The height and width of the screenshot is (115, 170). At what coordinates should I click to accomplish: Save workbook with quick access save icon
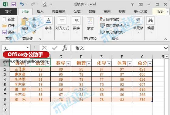tap(14, 4)
